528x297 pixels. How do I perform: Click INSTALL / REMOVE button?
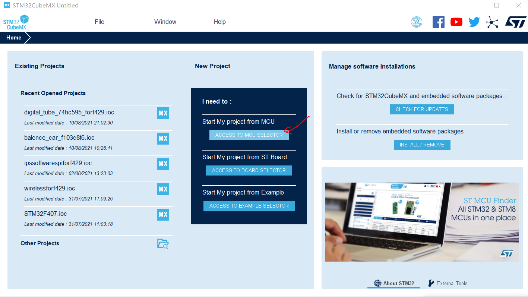[422, 145]
